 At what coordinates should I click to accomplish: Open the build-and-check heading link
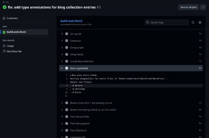(x=71, y=21)
